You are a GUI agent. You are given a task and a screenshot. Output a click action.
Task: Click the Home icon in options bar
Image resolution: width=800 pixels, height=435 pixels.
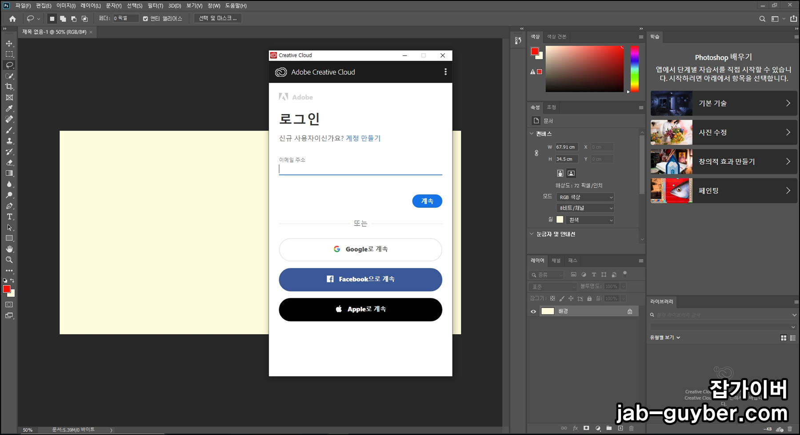click(x=12, y=19)
